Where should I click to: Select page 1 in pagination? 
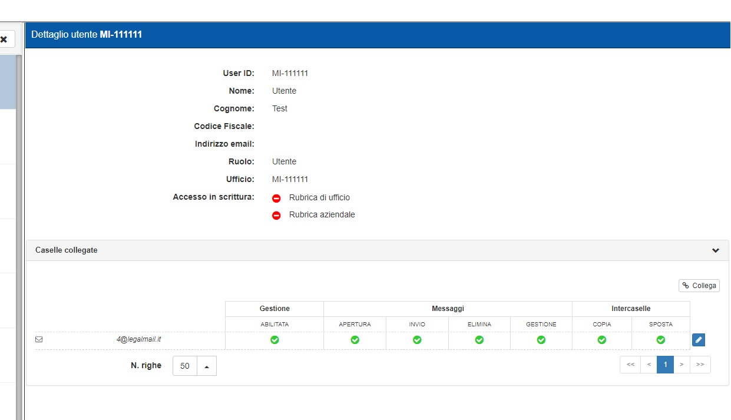click(x=665, y=365)
